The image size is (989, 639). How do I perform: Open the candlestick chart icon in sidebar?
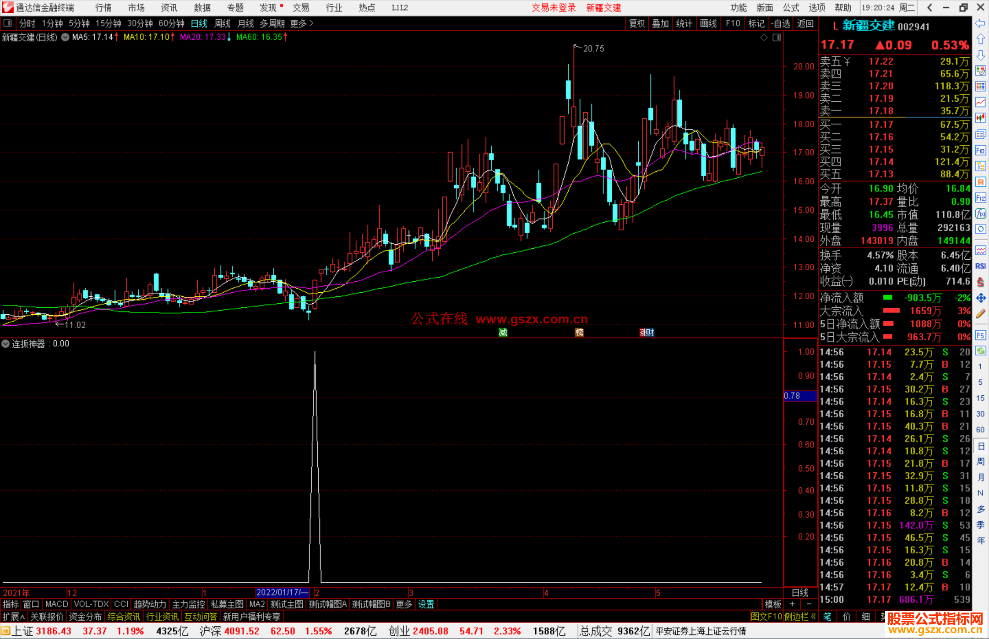click(980, 118)
